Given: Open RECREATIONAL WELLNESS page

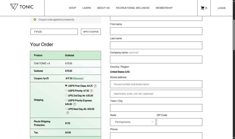Looking at the screenshot, I should coord(133,8).
